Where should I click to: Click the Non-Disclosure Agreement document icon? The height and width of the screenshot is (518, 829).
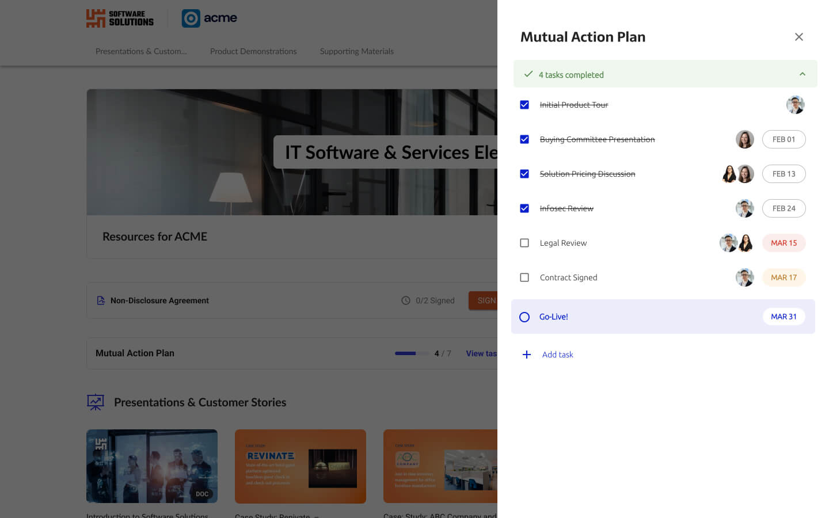[x=101, y=300]
